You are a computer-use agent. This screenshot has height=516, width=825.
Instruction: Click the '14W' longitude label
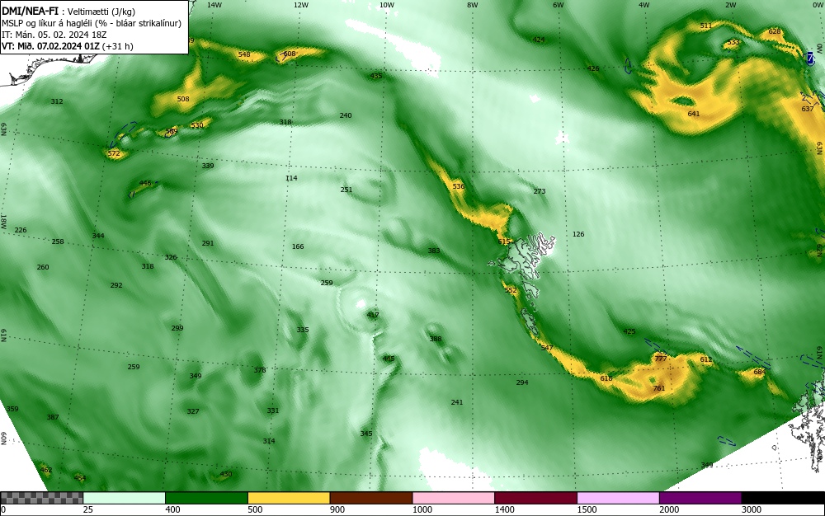(214, 5)
